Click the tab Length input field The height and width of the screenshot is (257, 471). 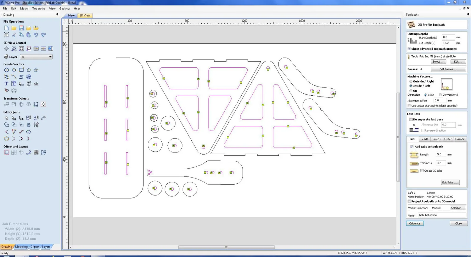441,154
